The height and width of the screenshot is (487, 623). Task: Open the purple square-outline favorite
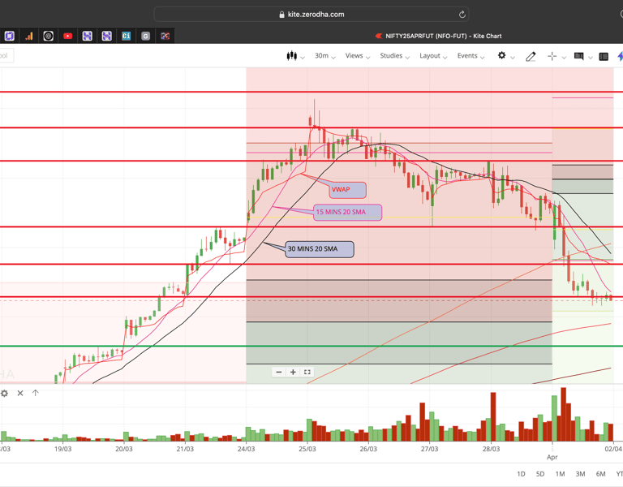(x=10, y=37)
